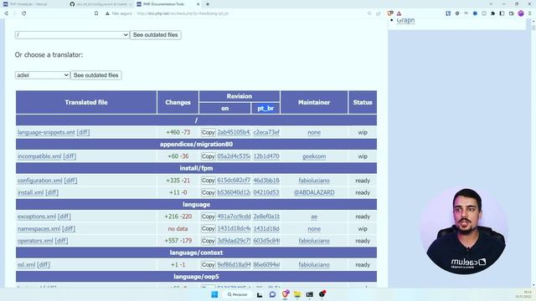Click the bookmark icon beside the address bar
Image resolution: width=536 pixels, height=301 pixels.
[96, 13]
